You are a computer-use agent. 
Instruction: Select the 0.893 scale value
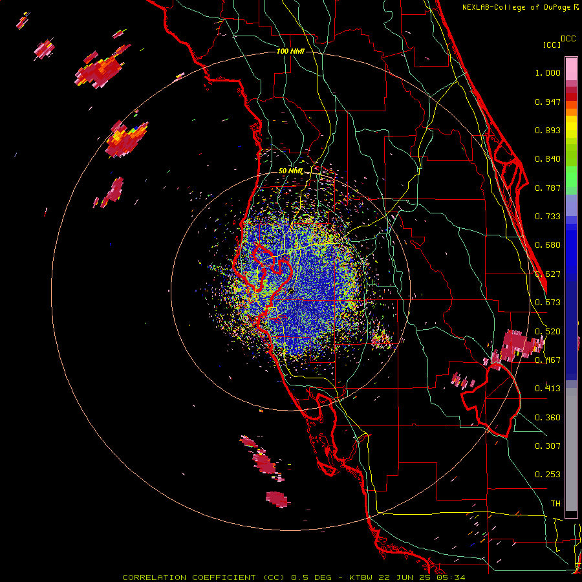[548, 130]
